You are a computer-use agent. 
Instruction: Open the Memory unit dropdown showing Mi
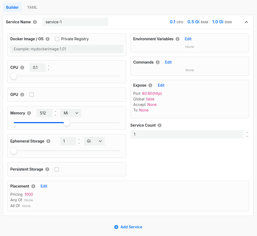pos(71,113)
